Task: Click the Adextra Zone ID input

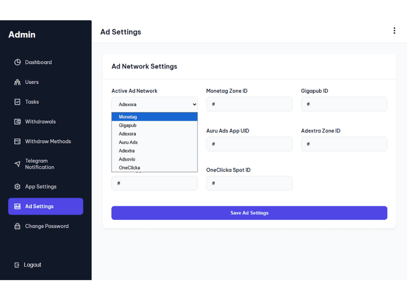Action: (x=344, y=144)
